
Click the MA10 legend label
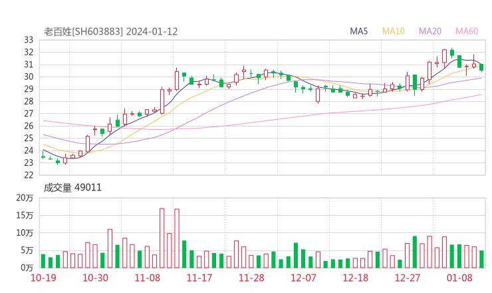[x=393, y=31]
